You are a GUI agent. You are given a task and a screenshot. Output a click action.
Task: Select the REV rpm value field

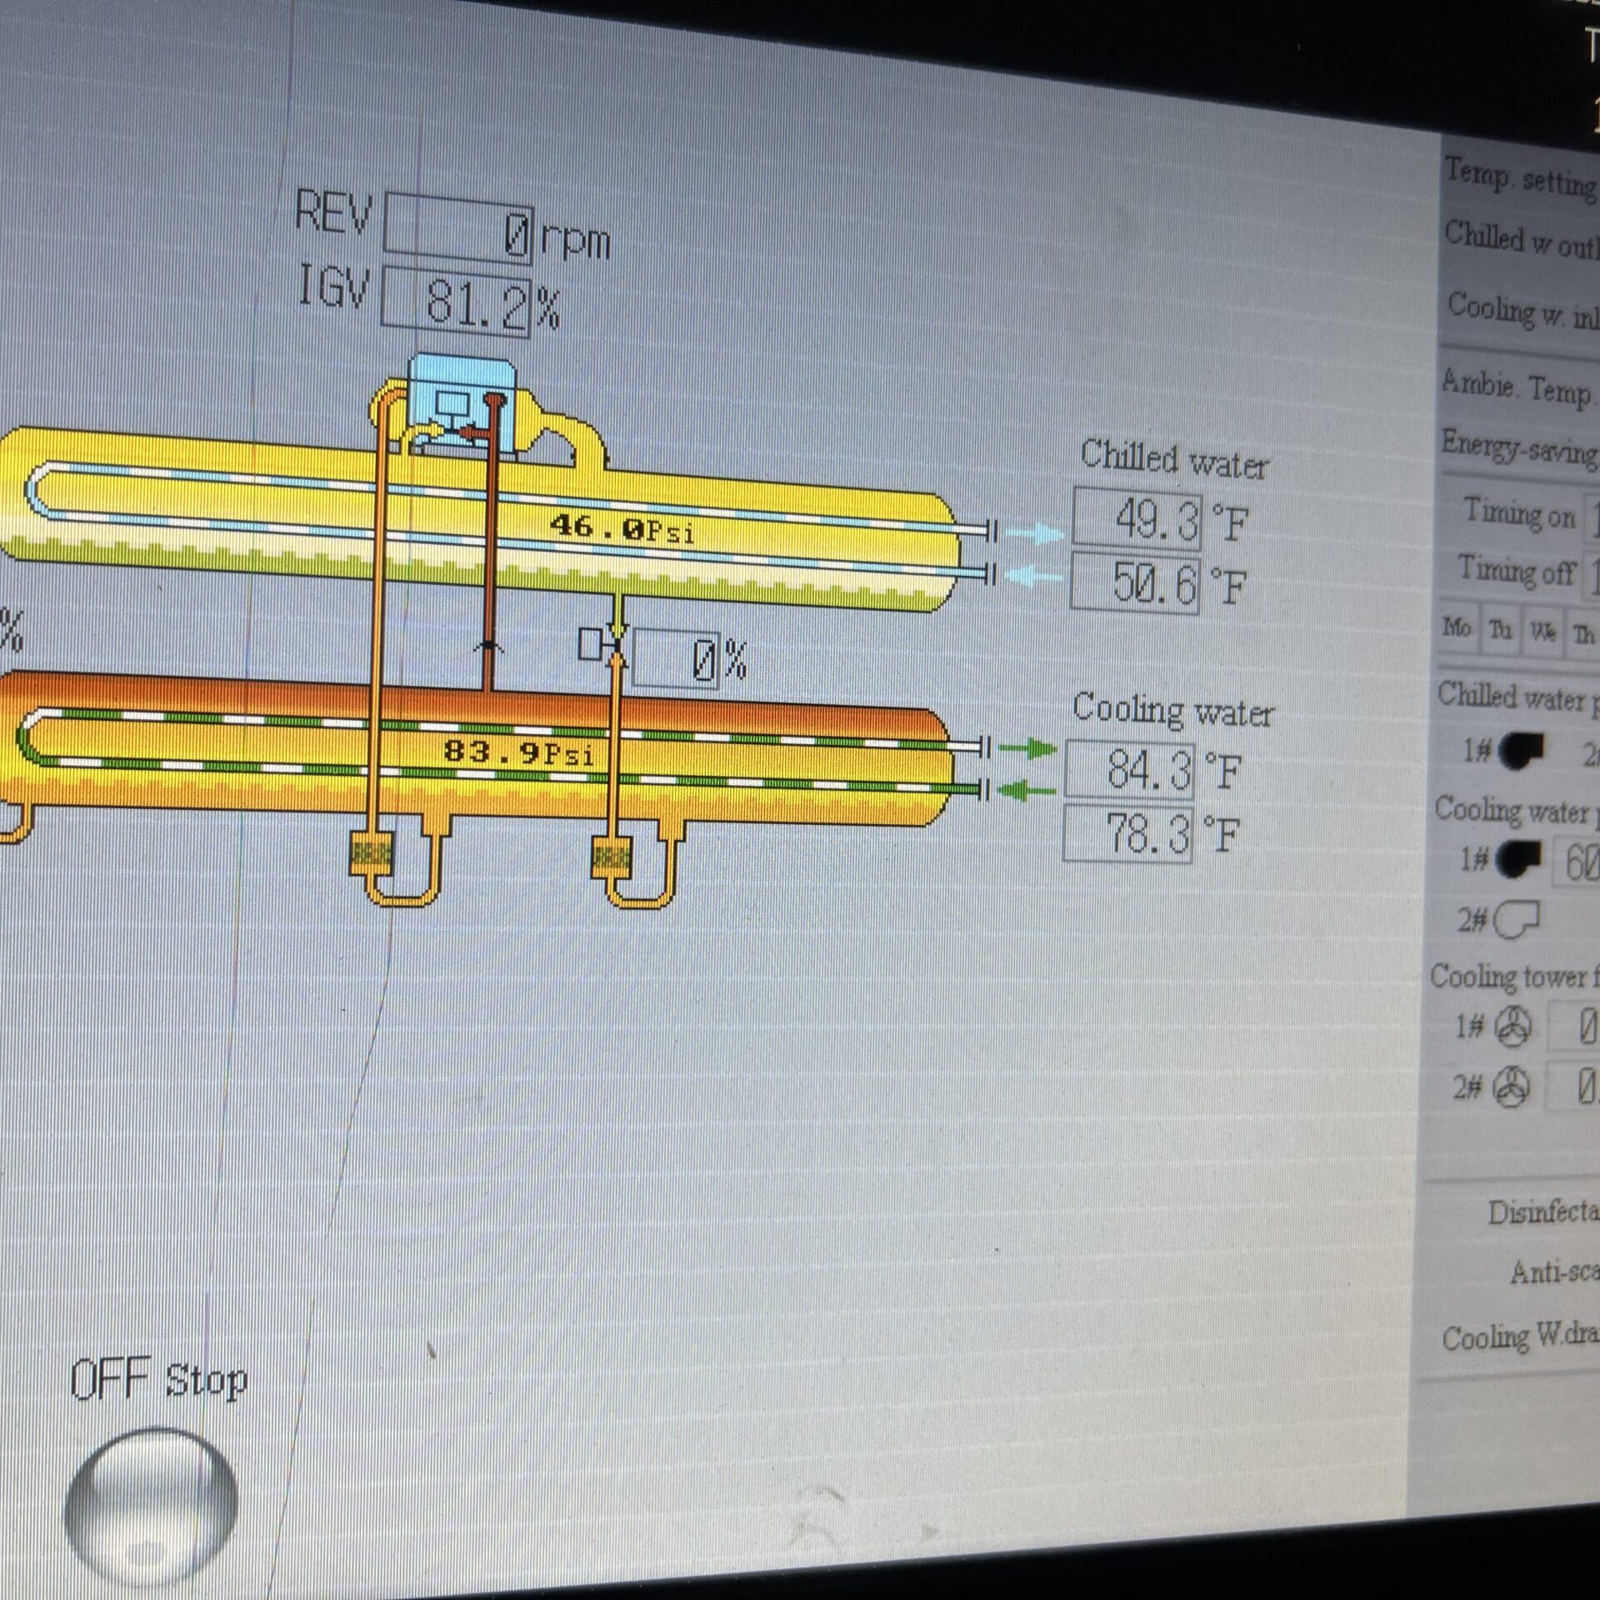(457, 229)
